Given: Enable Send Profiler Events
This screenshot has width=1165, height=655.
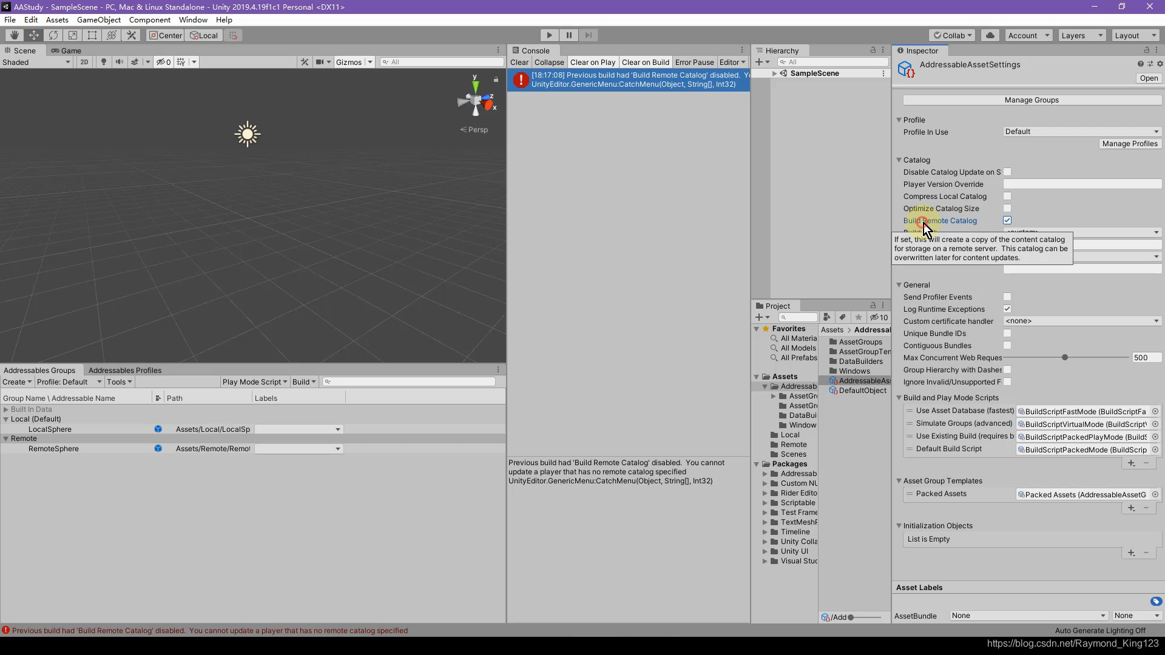Looking at the screenshot, I should 1007,297.
